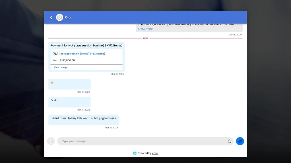Open Ola's profile avatar
Image resolution: width=291 pixels, height=163 pixels.
point(59,17)
